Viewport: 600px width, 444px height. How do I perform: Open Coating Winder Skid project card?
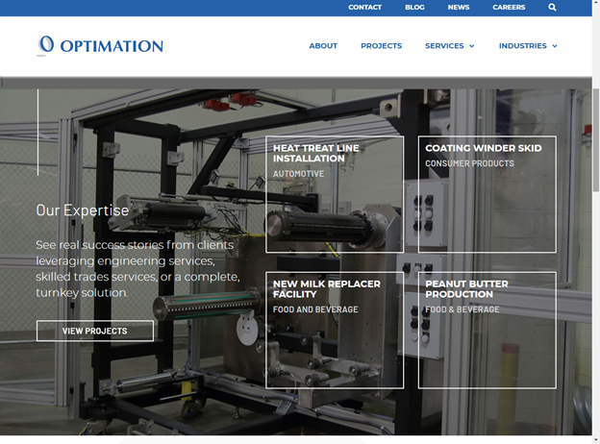[487, 194]
